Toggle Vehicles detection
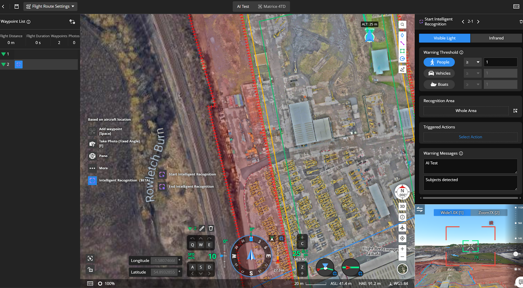 pyautogui.click(x=439, y=73)
